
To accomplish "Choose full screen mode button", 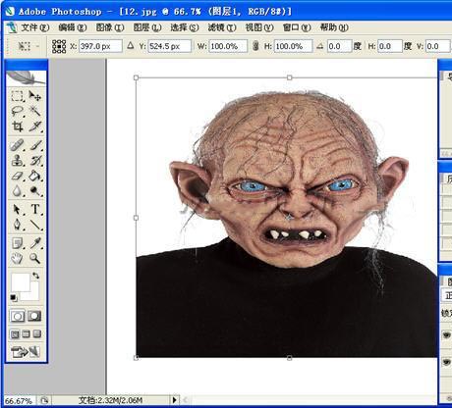I will [37, 334].
